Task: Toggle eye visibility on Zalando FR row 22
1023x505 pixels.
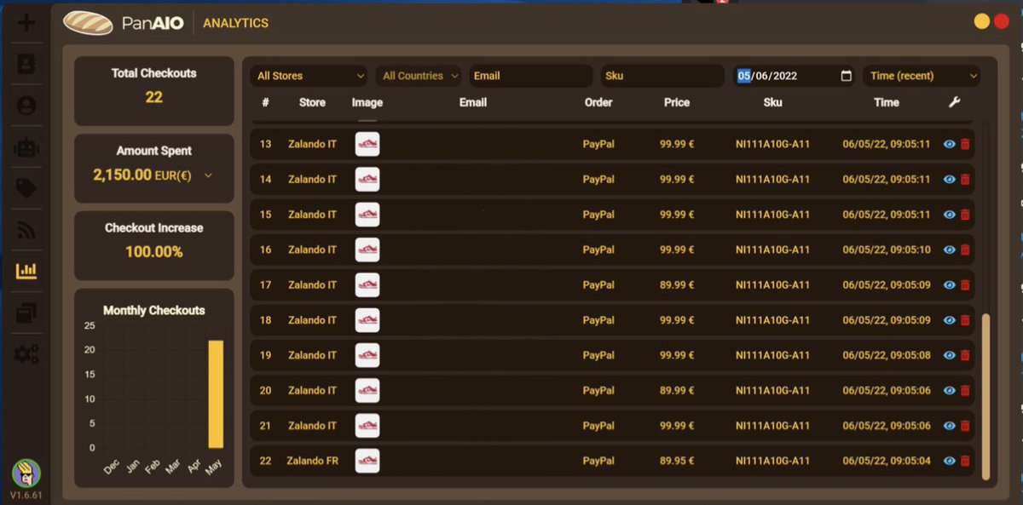Action: tap(950, 461)
